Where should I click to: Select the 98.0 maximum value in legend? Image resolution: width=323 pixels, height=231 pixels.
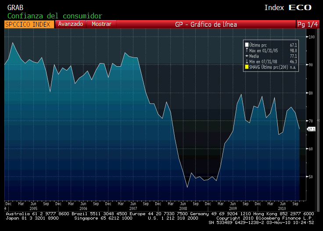click(x=293, y=50)
